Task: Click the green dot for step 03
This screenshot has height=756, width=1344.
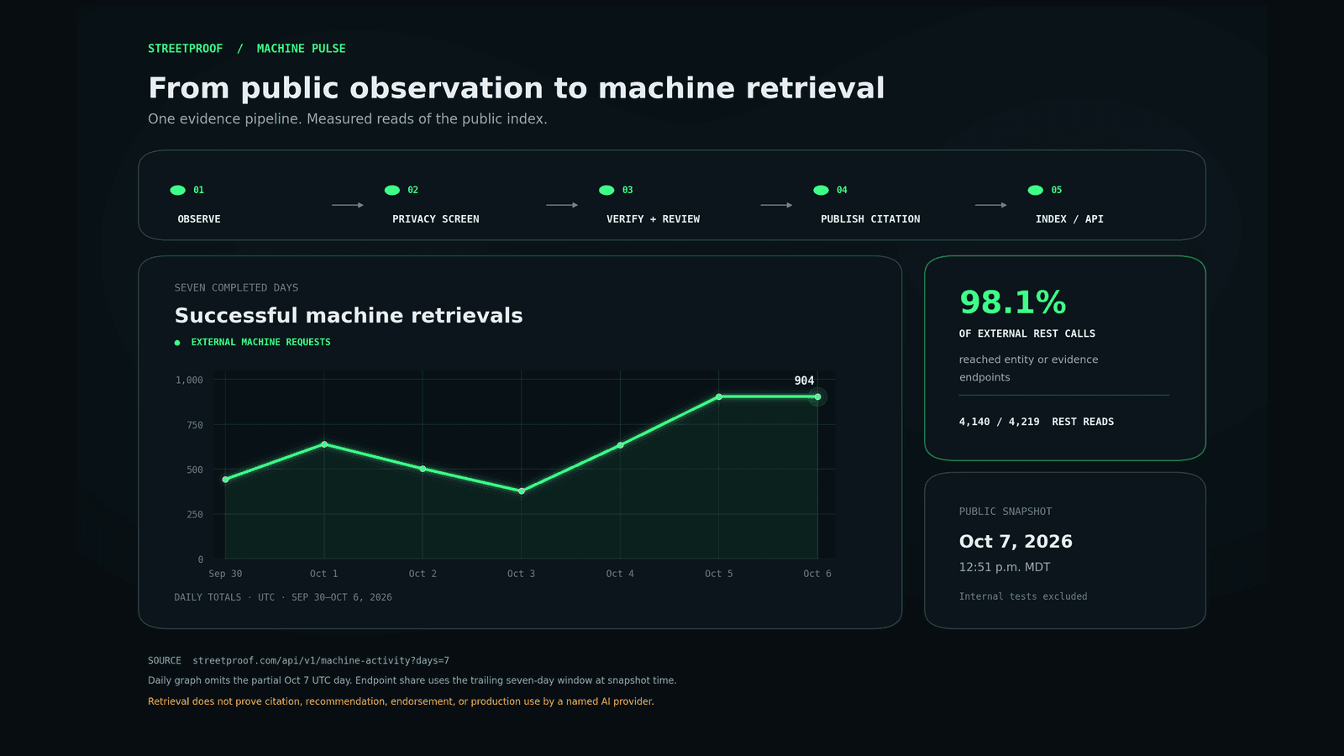Action: click(606, 191)
